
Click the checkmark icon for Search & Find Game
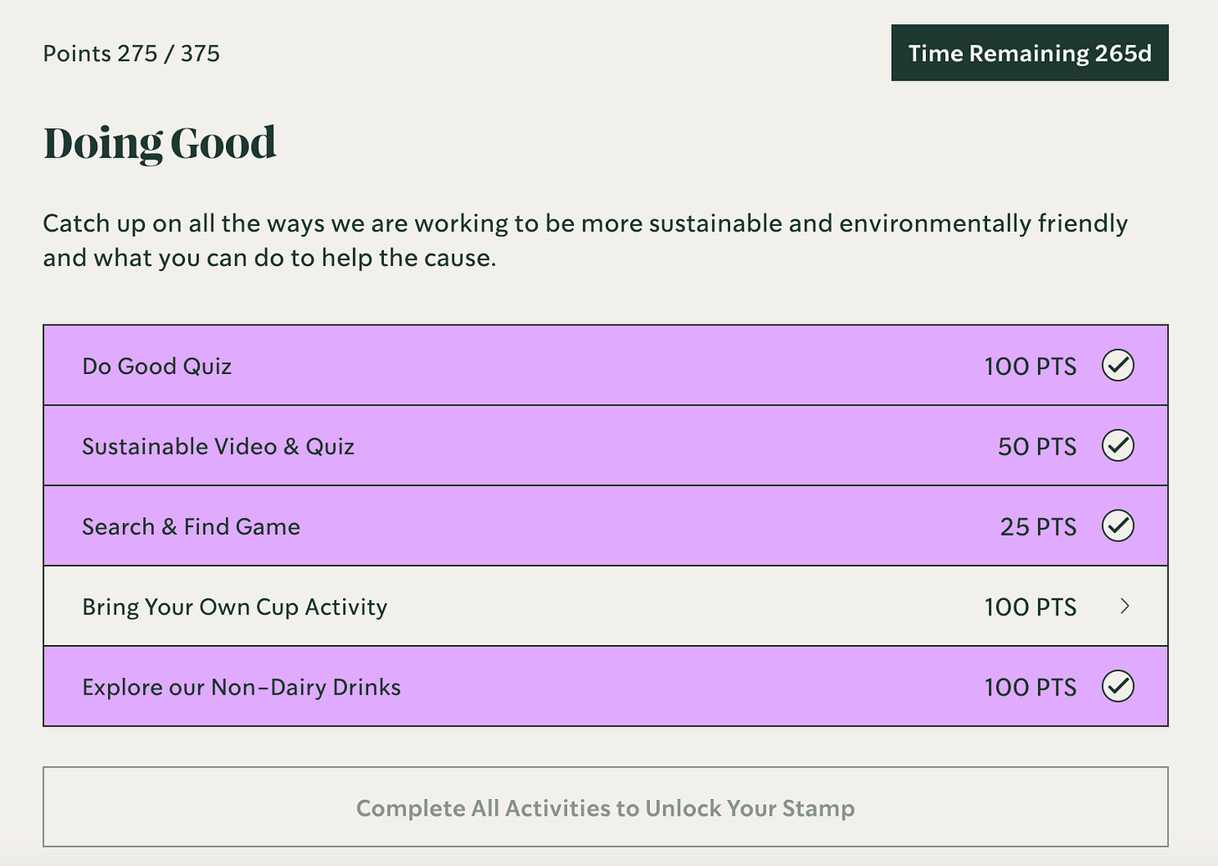1118,526
